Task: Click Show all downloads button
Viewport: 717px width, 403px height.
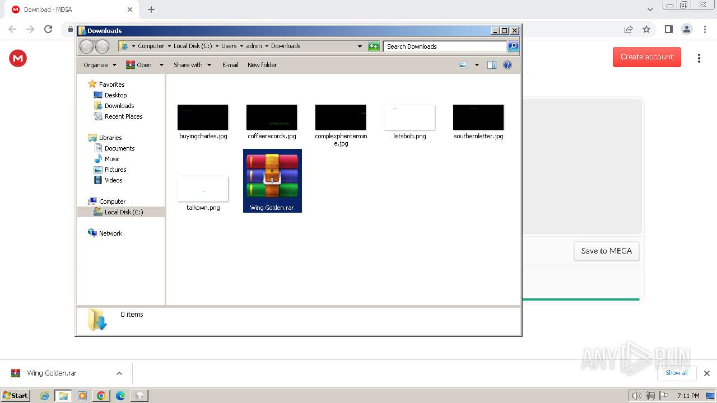Action: click(677, 373)
